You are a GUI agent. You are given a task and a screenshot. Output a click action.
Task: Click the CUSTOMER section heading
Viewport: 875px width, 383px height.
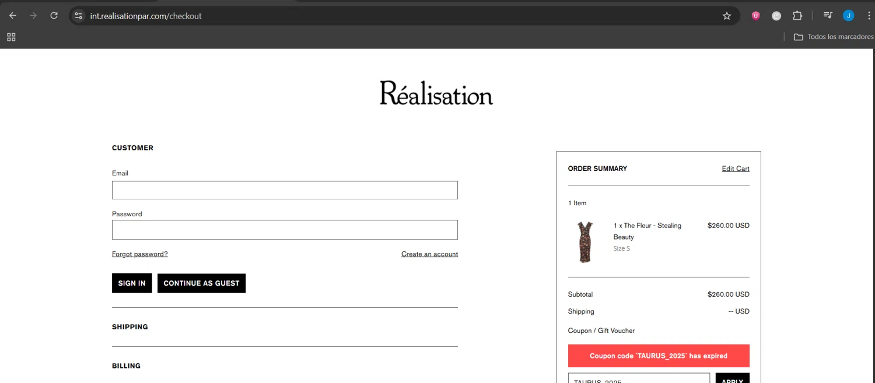coord(132,148)
